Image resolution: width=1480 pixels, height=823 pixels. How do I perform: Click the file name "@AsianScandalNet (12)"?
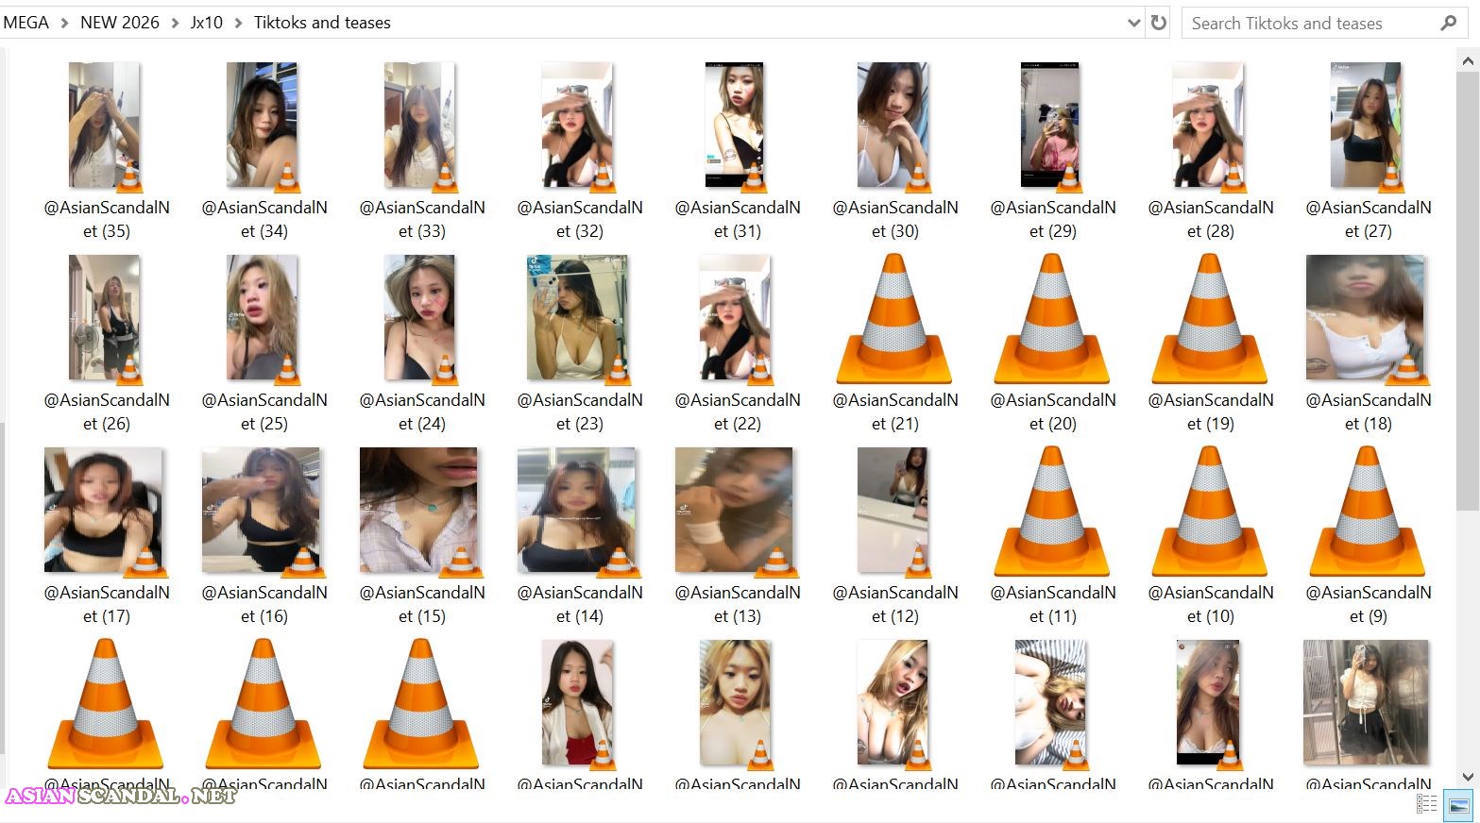(895, 604)
